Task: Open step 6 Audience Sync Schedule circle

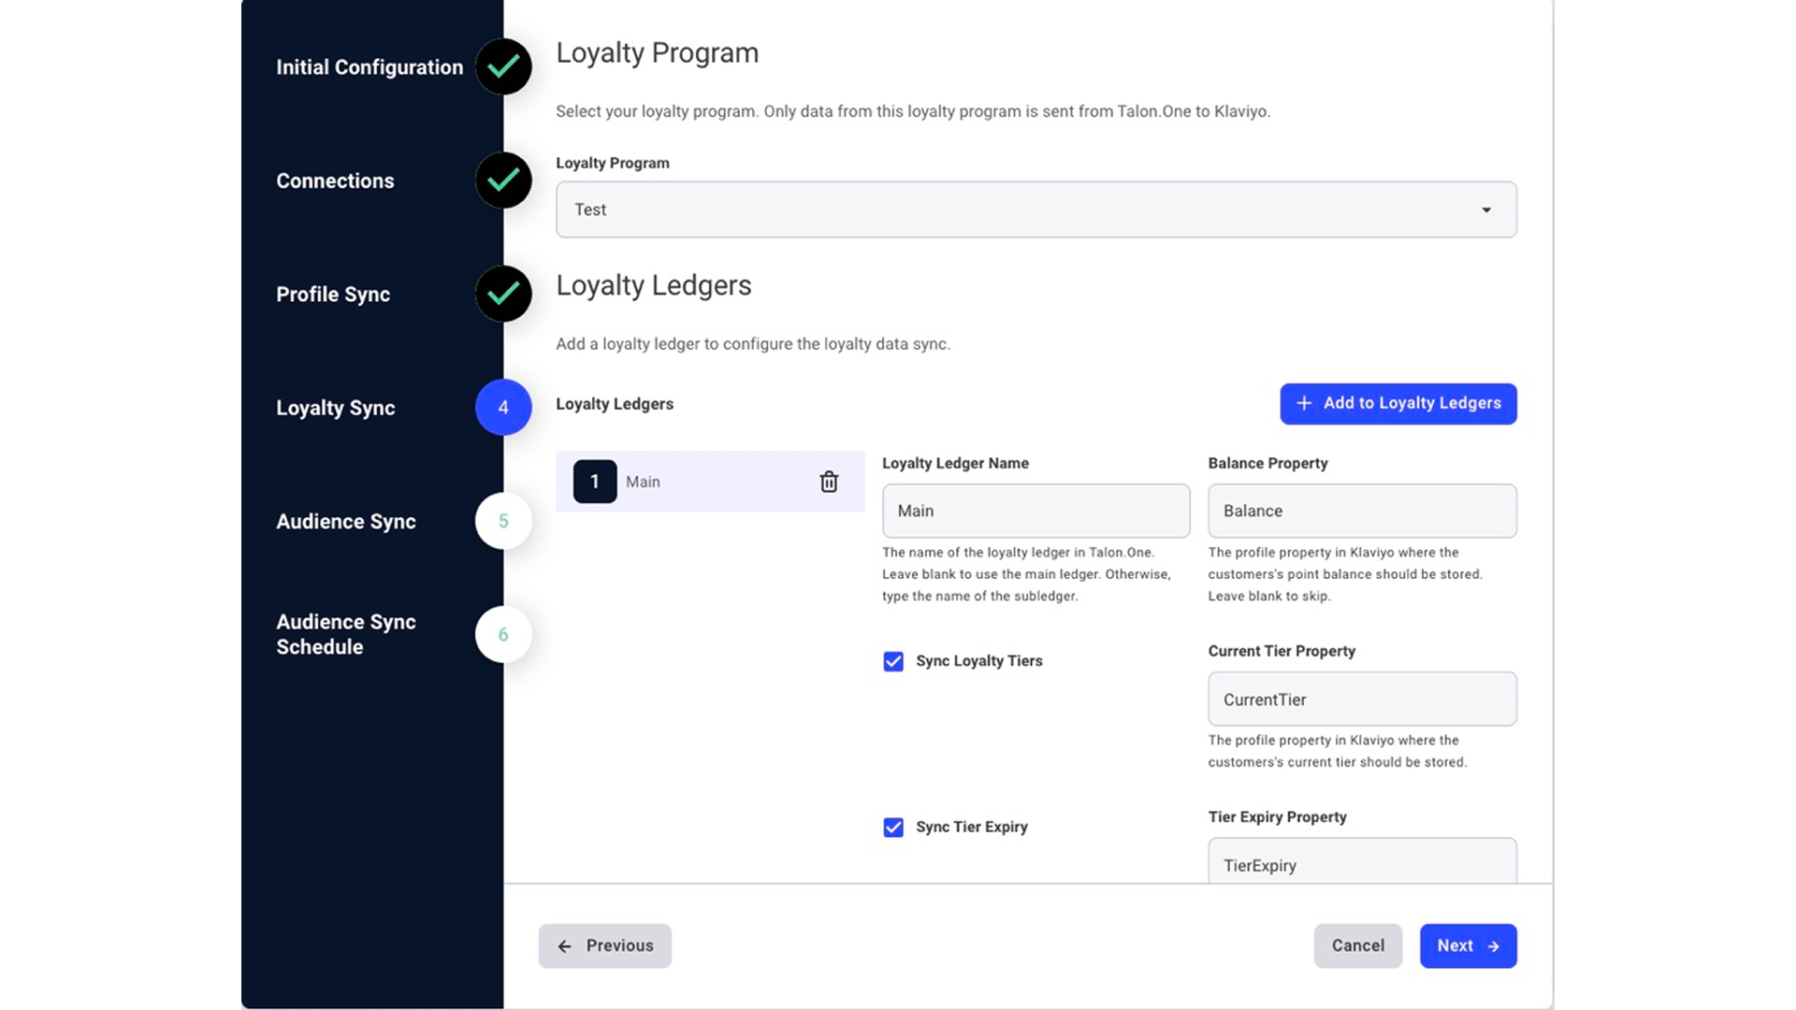Action: coord(503,635)
